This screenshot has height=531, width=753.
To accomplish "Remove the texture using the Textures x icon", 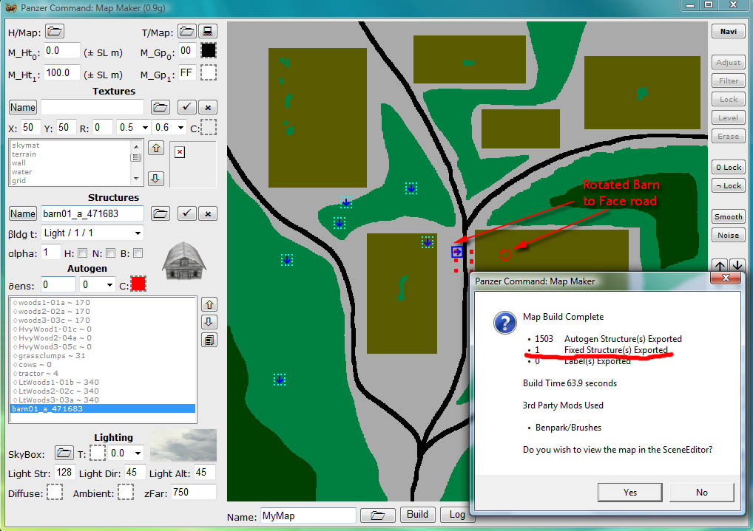I will coord(208,107).
